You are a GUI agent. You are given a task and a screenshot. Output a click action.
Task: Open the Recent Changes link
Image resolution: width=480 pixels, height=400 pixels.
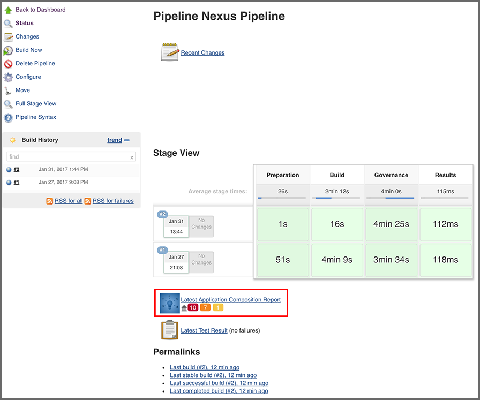(202, 52)
